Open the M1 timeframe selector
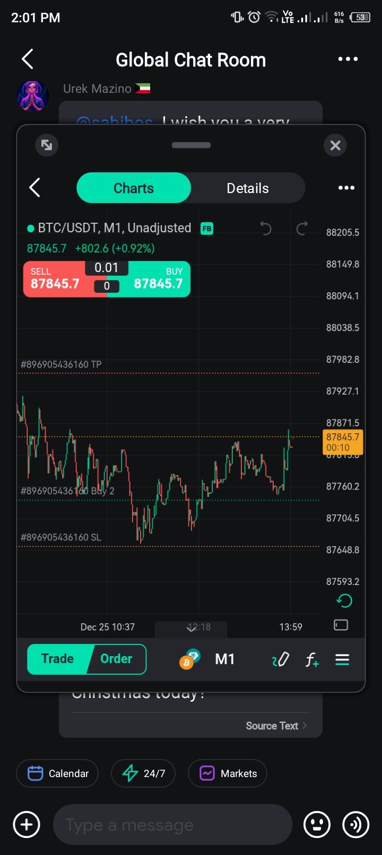 tap(225, 659)
